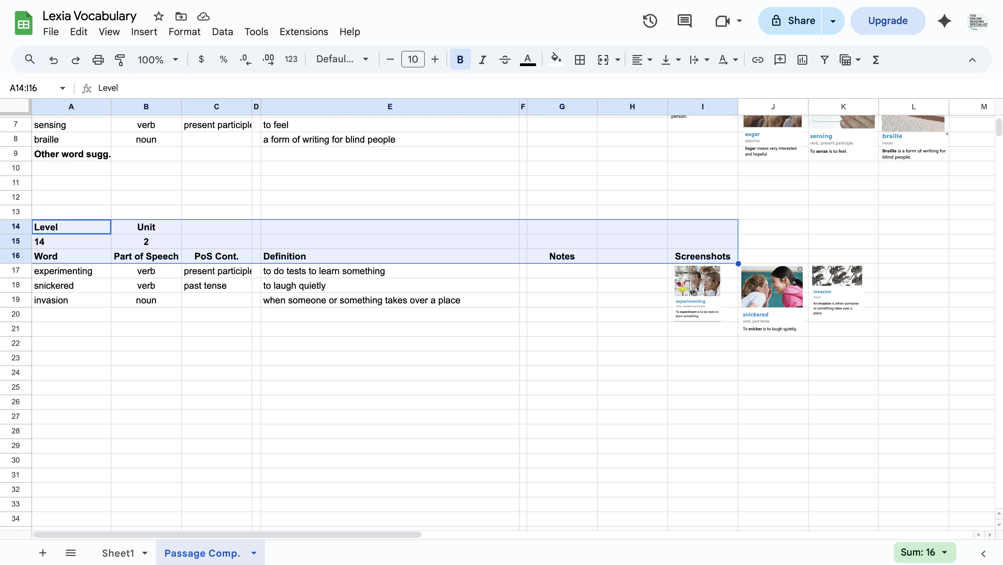Image resolution: width=1003 pixels, height=565 pixels.
Task: Open the text color picker
Action: coord(528,59)
